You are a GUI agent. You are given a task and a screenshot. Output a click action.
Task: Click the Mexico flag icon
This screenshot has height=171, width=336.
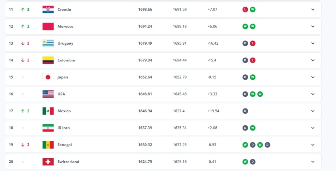(x=48, y=111)
